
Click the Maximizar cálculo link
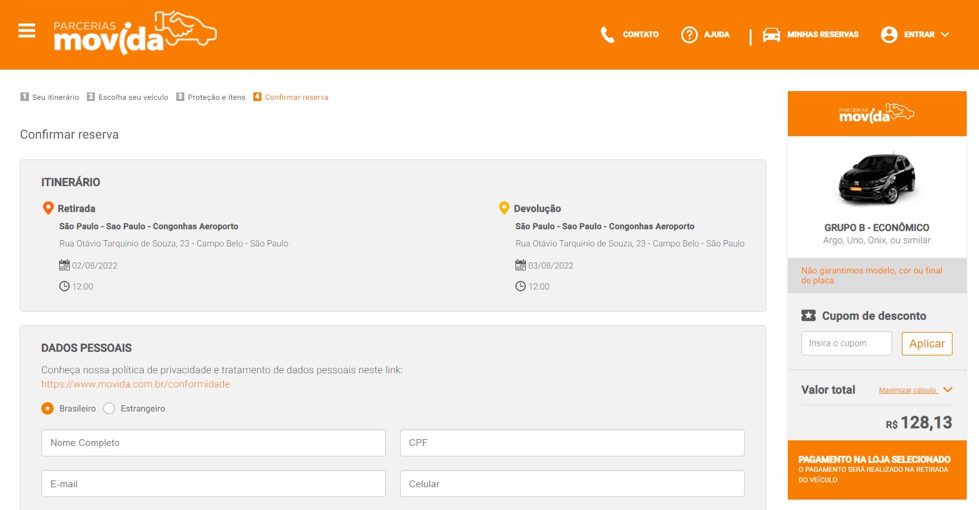tap(907, 390)
